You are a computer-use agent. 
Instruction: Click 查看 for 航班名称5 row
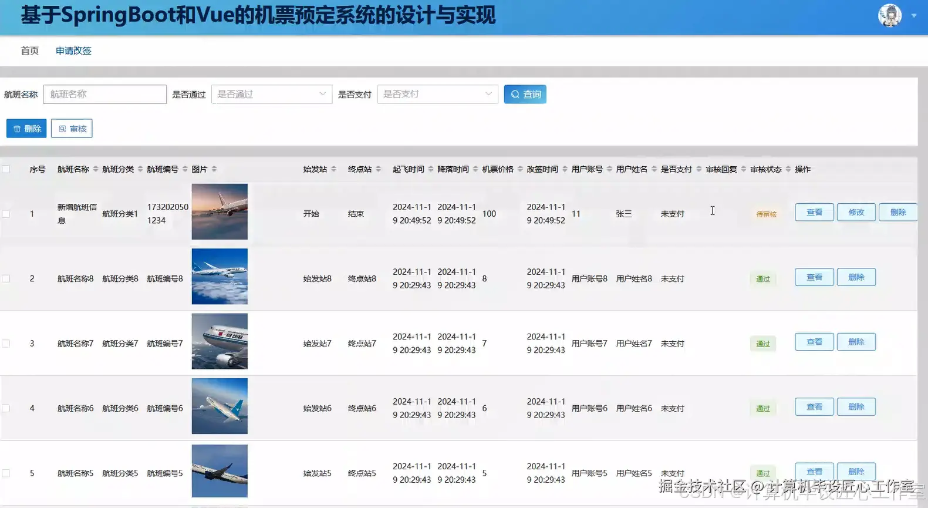pyautogui.click(x=814, y=472)
